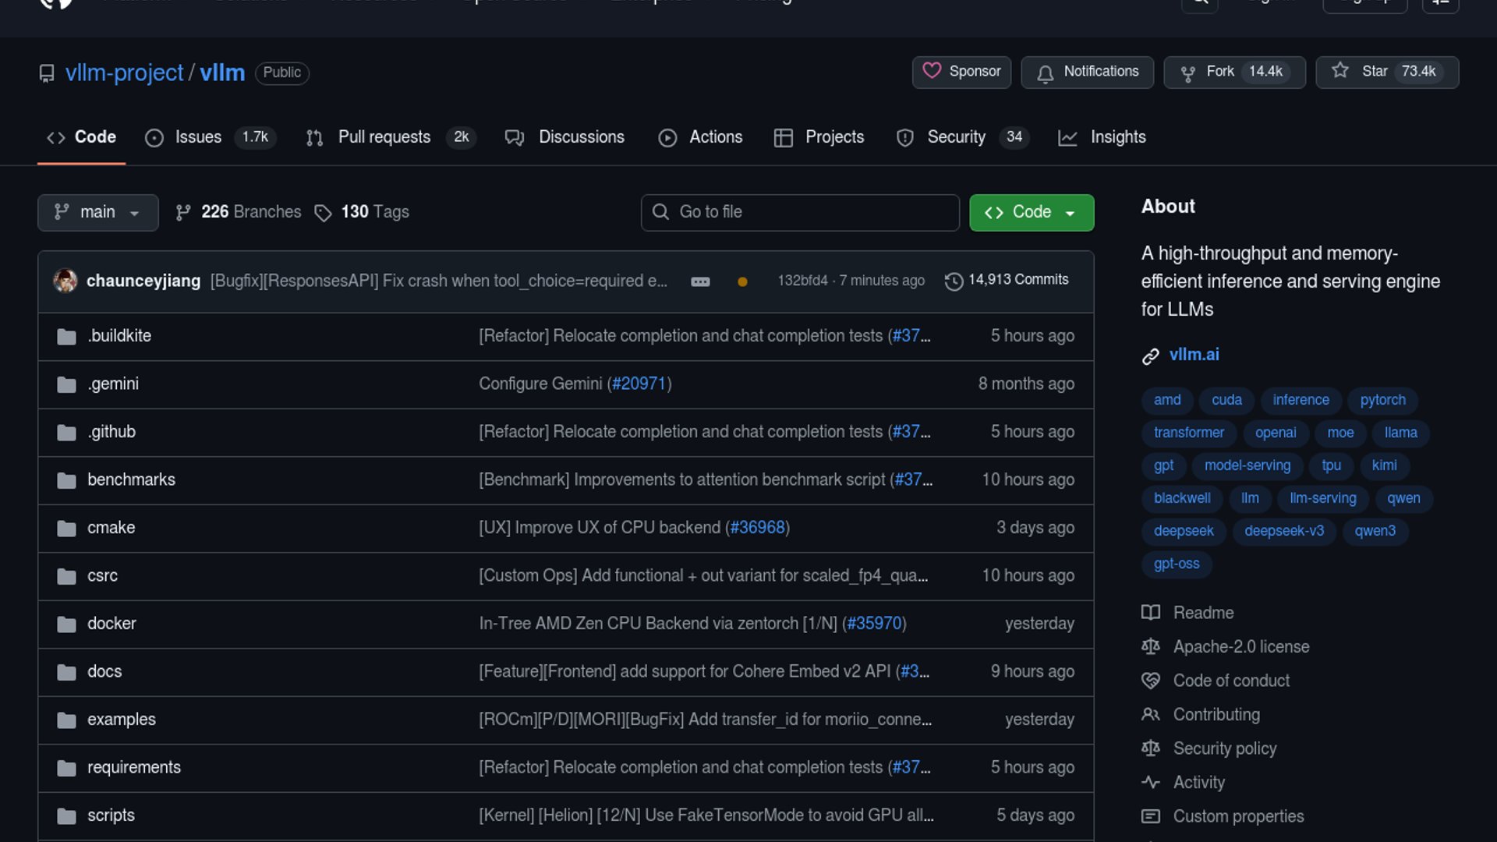Open the Pull requests tab
This screenshot has width=1497, height=842.
click(384, 137)
